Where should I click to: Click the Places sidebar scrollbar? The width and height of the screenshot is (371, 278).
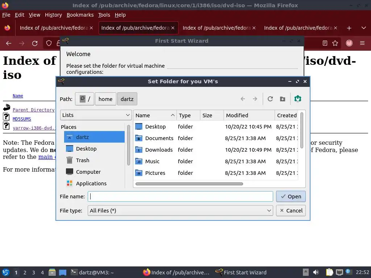129,145
